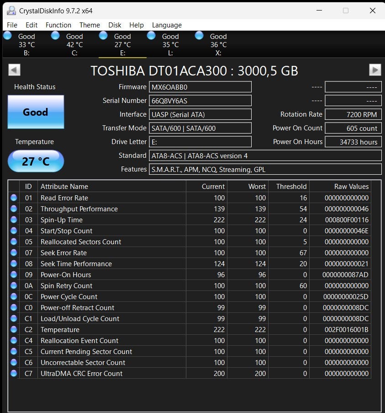Select disk X: status orb
Viewport: 385px width, 413px height.
point(199,35)
